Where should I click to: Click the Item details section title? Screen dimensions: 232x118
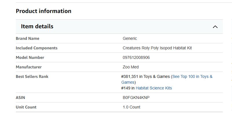click(37, 26)
